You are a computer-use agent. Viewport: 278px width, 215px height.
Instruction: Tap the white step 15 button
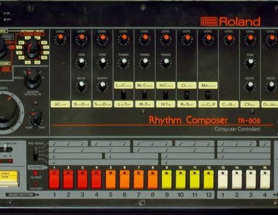(251, 179)
